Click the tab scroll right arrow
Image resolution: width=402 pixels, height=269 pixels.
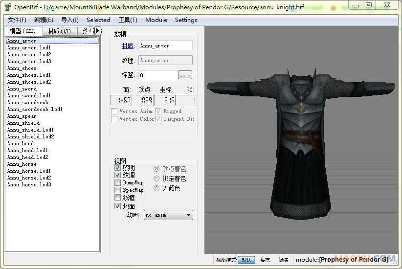[97, 31]
